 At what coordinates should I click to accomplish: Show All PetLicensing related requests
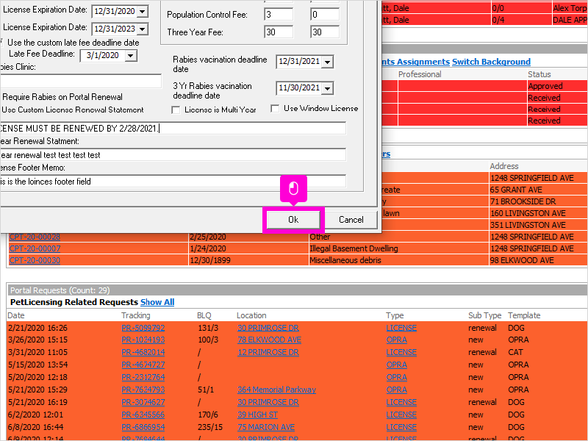[x=157, y=302]
